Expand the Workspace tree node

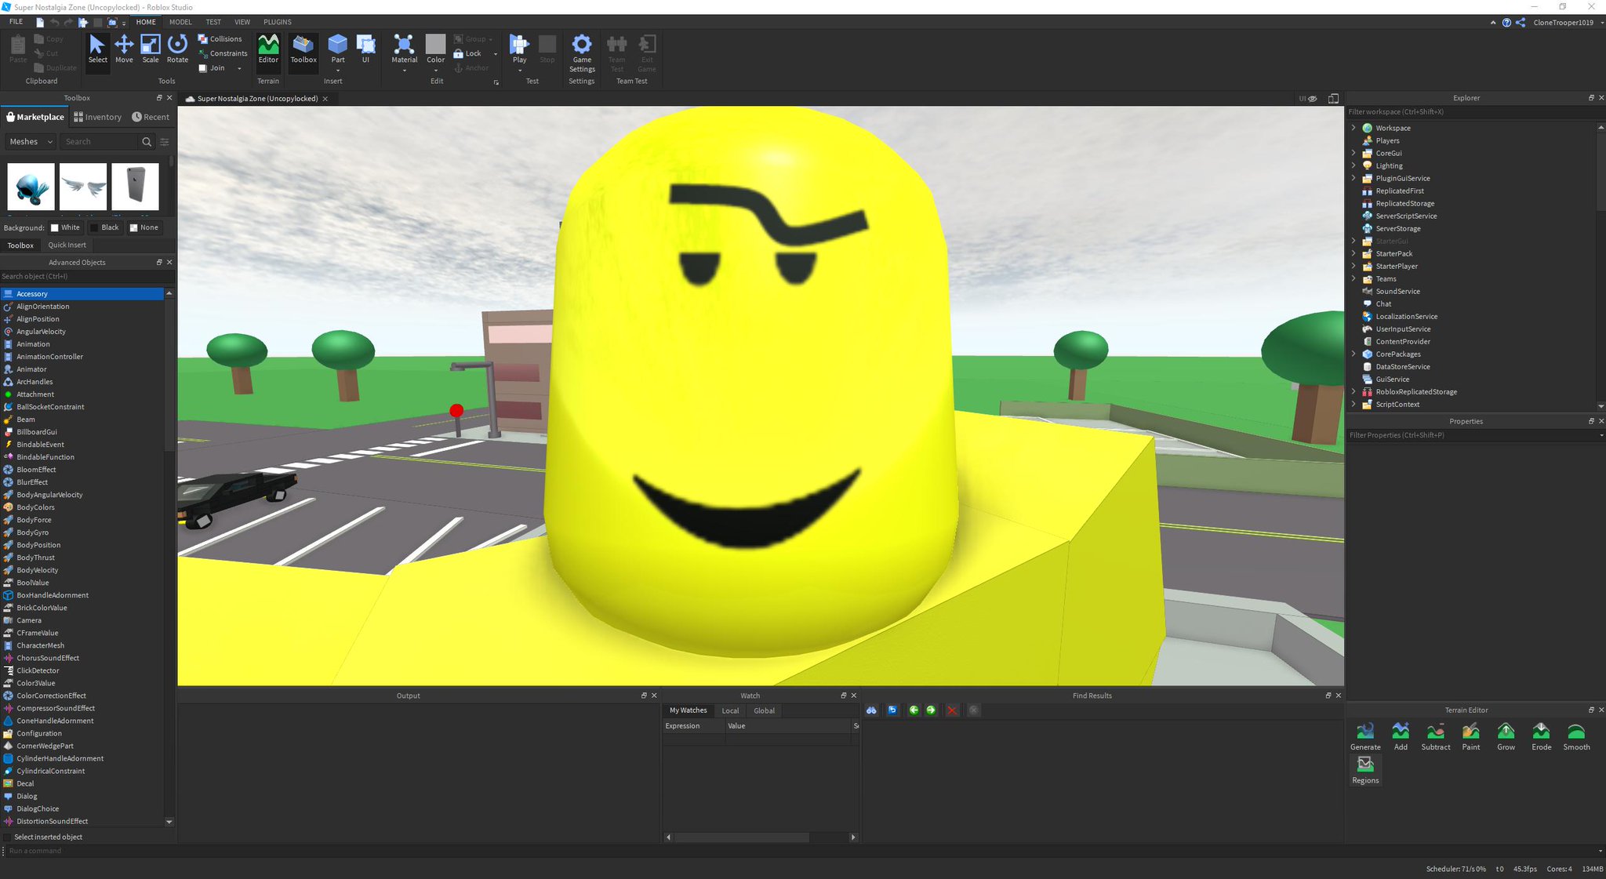pos(1353,128)
